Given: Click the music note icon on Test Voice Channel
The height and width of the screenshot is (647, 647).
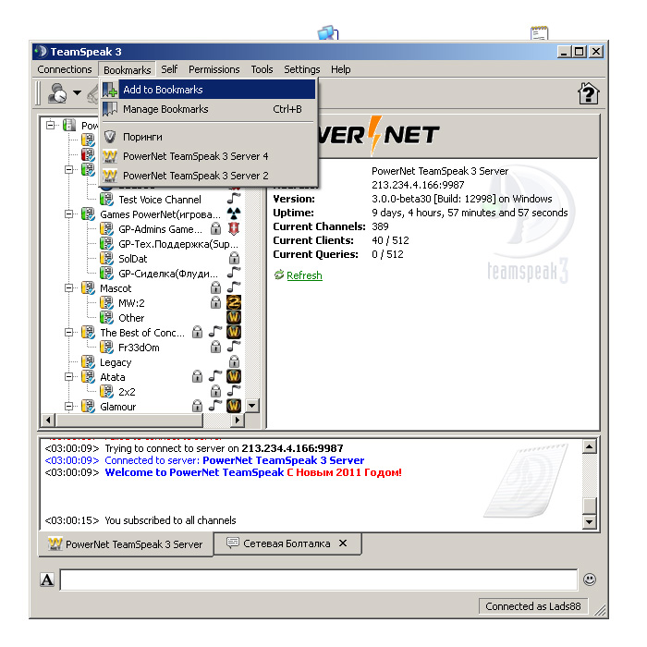Looking at the screenshot, I should coord(234,199).
